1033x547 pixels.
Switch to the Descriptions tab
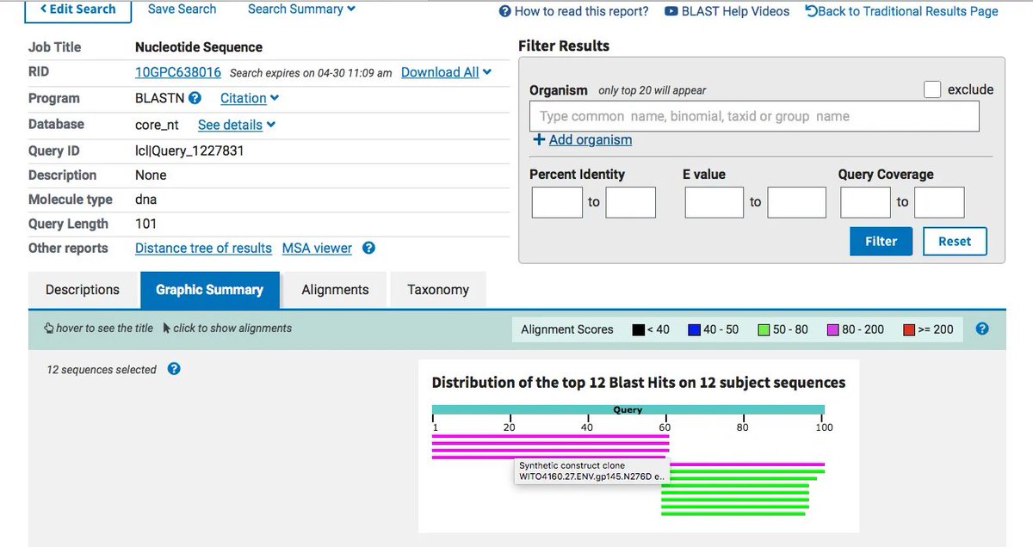(83, 290)
